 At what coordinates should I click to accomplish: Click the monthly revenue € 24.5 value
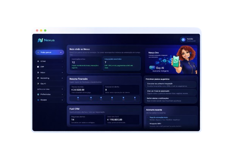[78, 90]
